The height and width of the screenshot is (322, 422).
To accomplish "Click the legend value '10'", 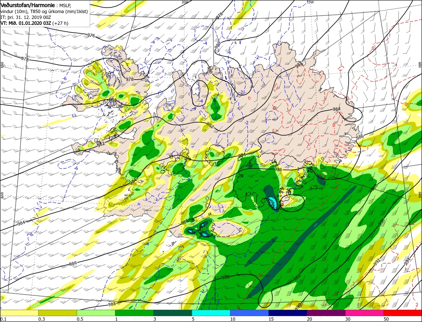I will pyautogui.click(x=233, y=319).
